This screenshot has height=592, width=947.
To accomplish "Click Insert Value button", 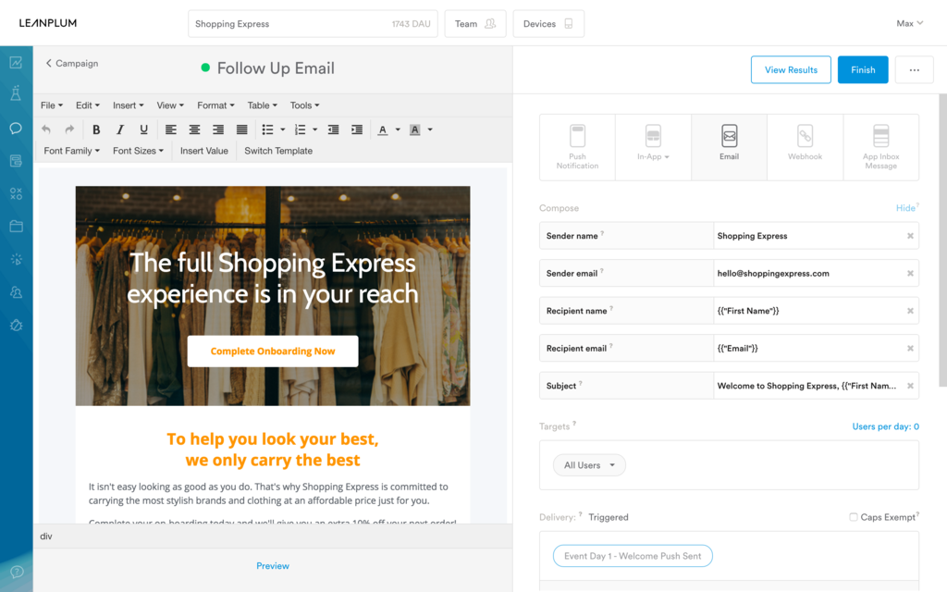I will (x=204, y=151).
